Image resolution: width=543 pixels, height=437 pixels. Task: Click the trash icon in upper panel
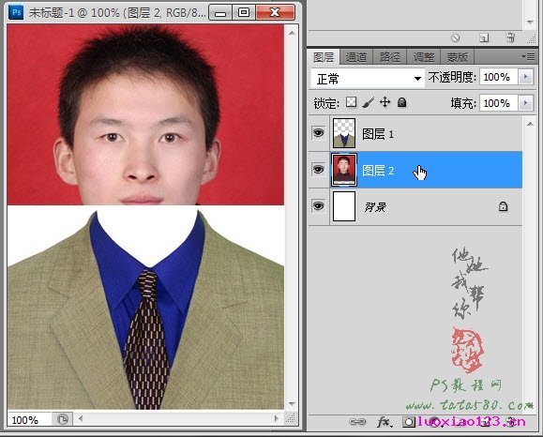(510, 38)
